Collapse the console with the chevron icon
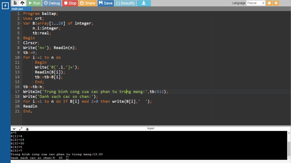This screenshot has width=291, height=163. point(14,129)
